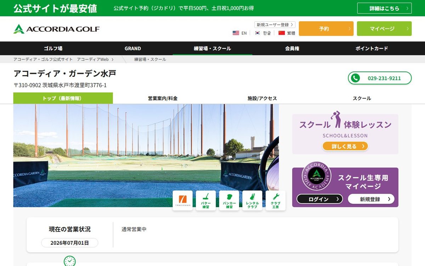This screenshot has height=266, width=425.
Task: Click the レンタルクラブ rental club icon
Action: click(x=252, y=200)
